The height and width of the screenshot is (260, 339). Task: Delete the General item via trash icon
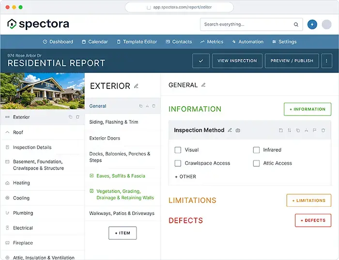tap(154, 106)
